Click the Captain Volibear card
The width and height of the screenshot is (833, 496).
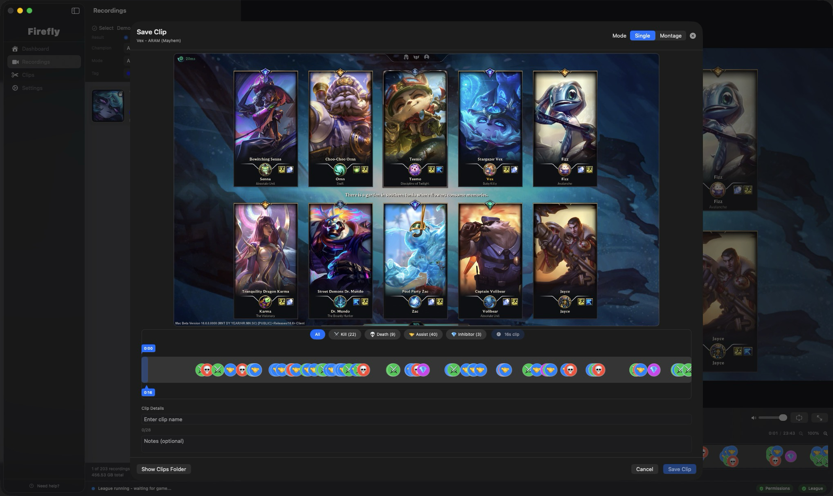[490, 261]
